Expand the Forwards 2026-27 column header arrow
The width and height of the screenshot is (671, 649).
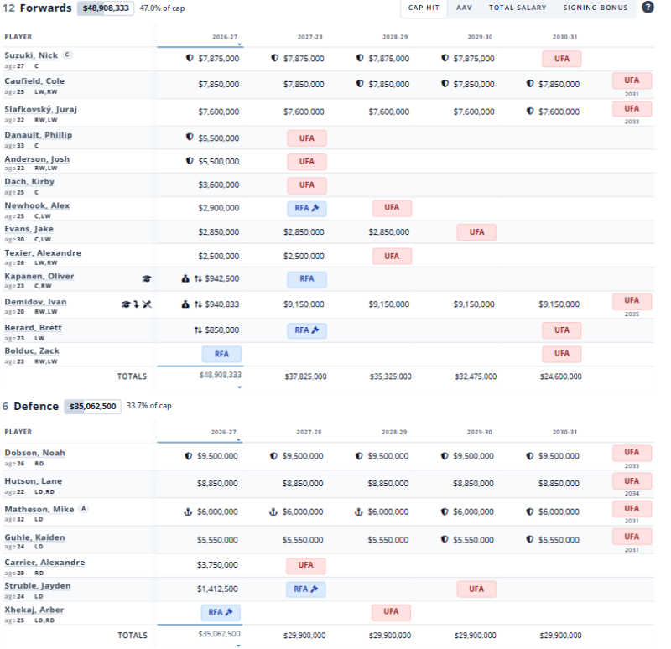click(240, 44)
